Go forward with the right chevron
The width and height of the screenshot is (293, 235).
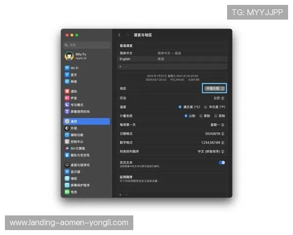tap(128, 35)
